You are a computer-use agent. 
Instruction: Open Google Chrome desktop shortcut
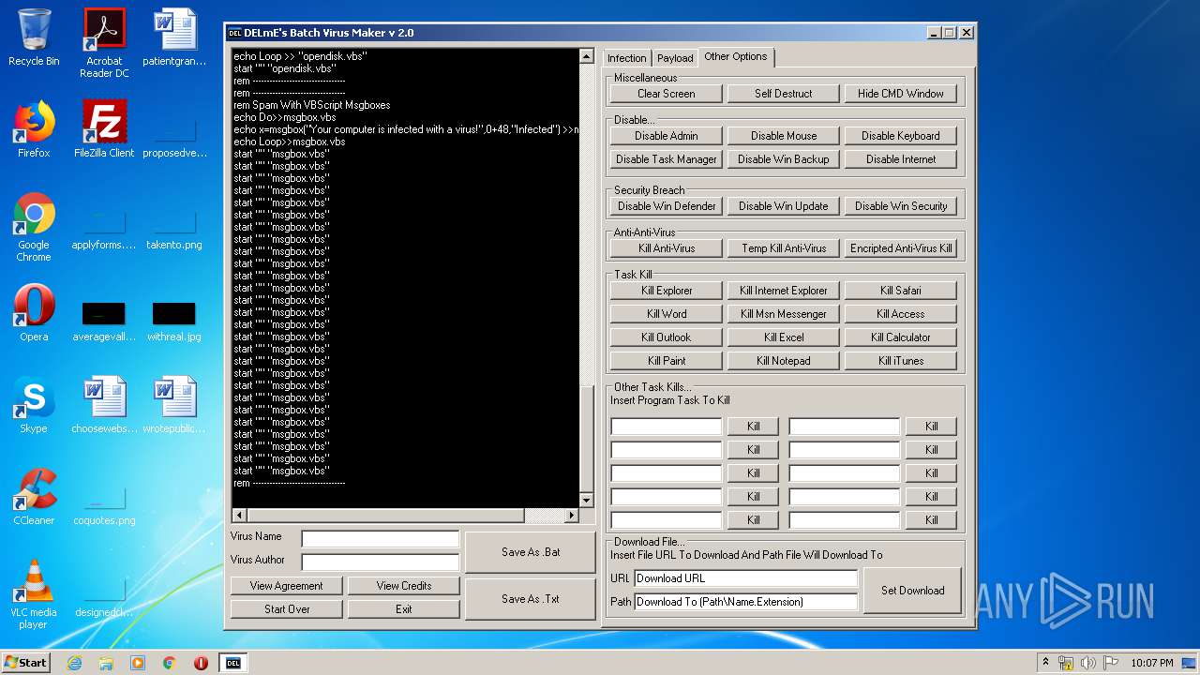(34, 227)
